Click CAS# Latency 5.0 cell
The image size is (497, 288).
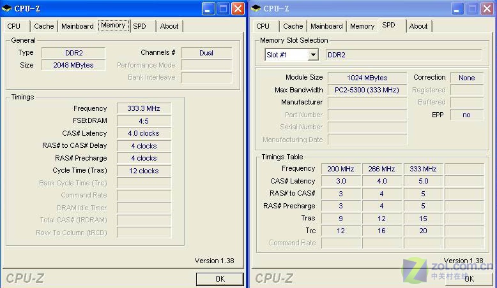pos(423,181)
